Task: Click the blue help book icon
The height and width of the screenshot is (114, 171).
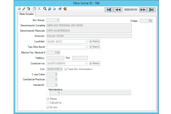Action: pyautogui.click(x=60, y=9)
